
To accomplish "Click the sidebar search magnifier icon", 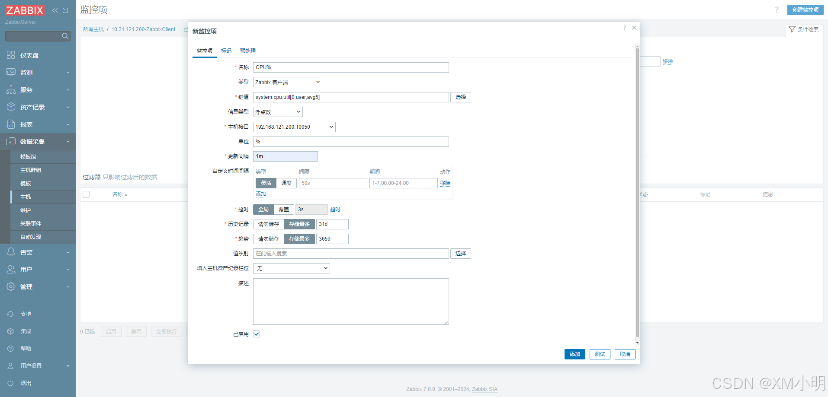I will click(x=65, y=36).
